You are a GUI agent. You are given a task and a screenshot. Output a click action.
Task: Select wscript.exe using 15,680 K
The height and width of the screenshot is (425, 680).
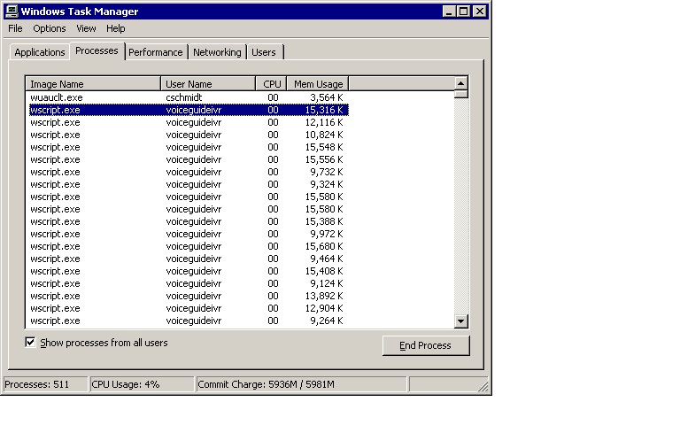coord(189,246)
